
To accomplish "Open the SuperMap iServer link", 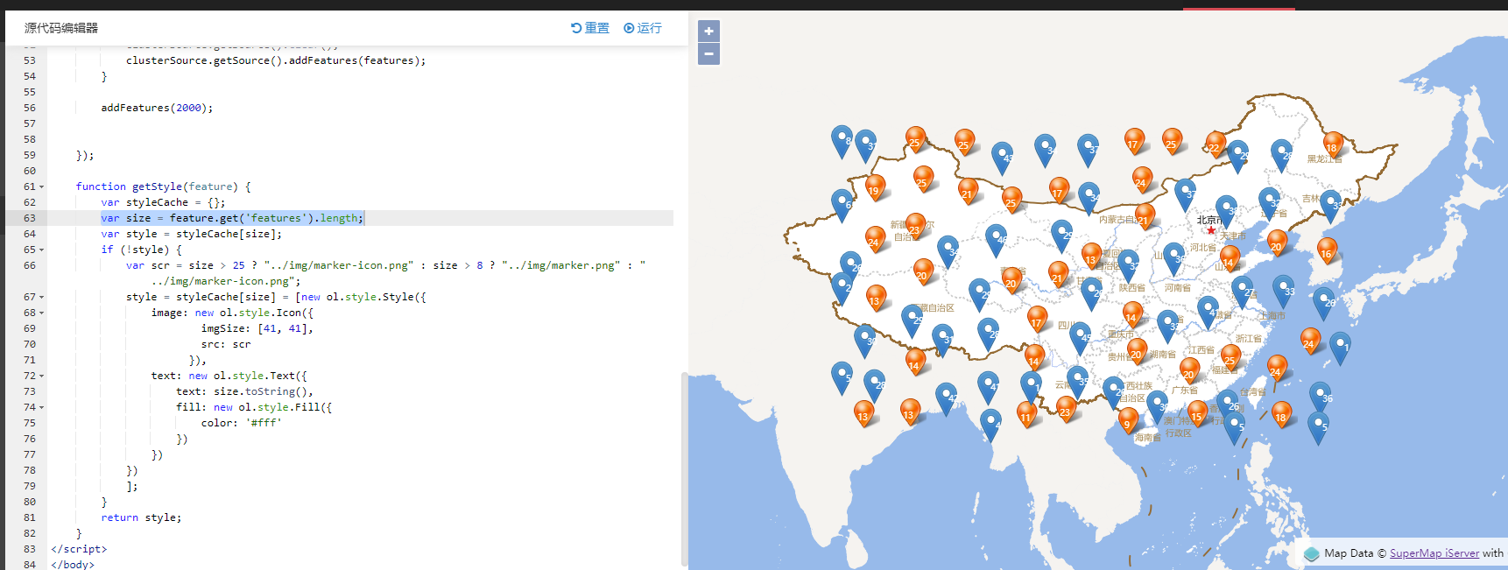I will tap(1434, 553).
